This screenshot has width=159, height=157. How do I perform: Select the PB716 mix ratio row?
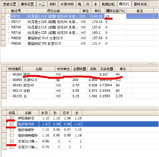(x=79, y=33)
